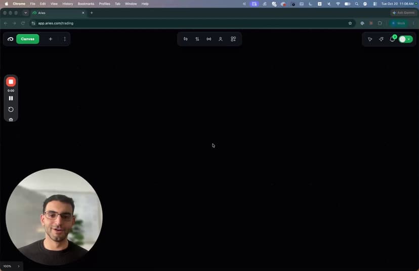Viewport: 419px width, 271px height.
Task: Restart the recording
Action: [x=11, y=109]
